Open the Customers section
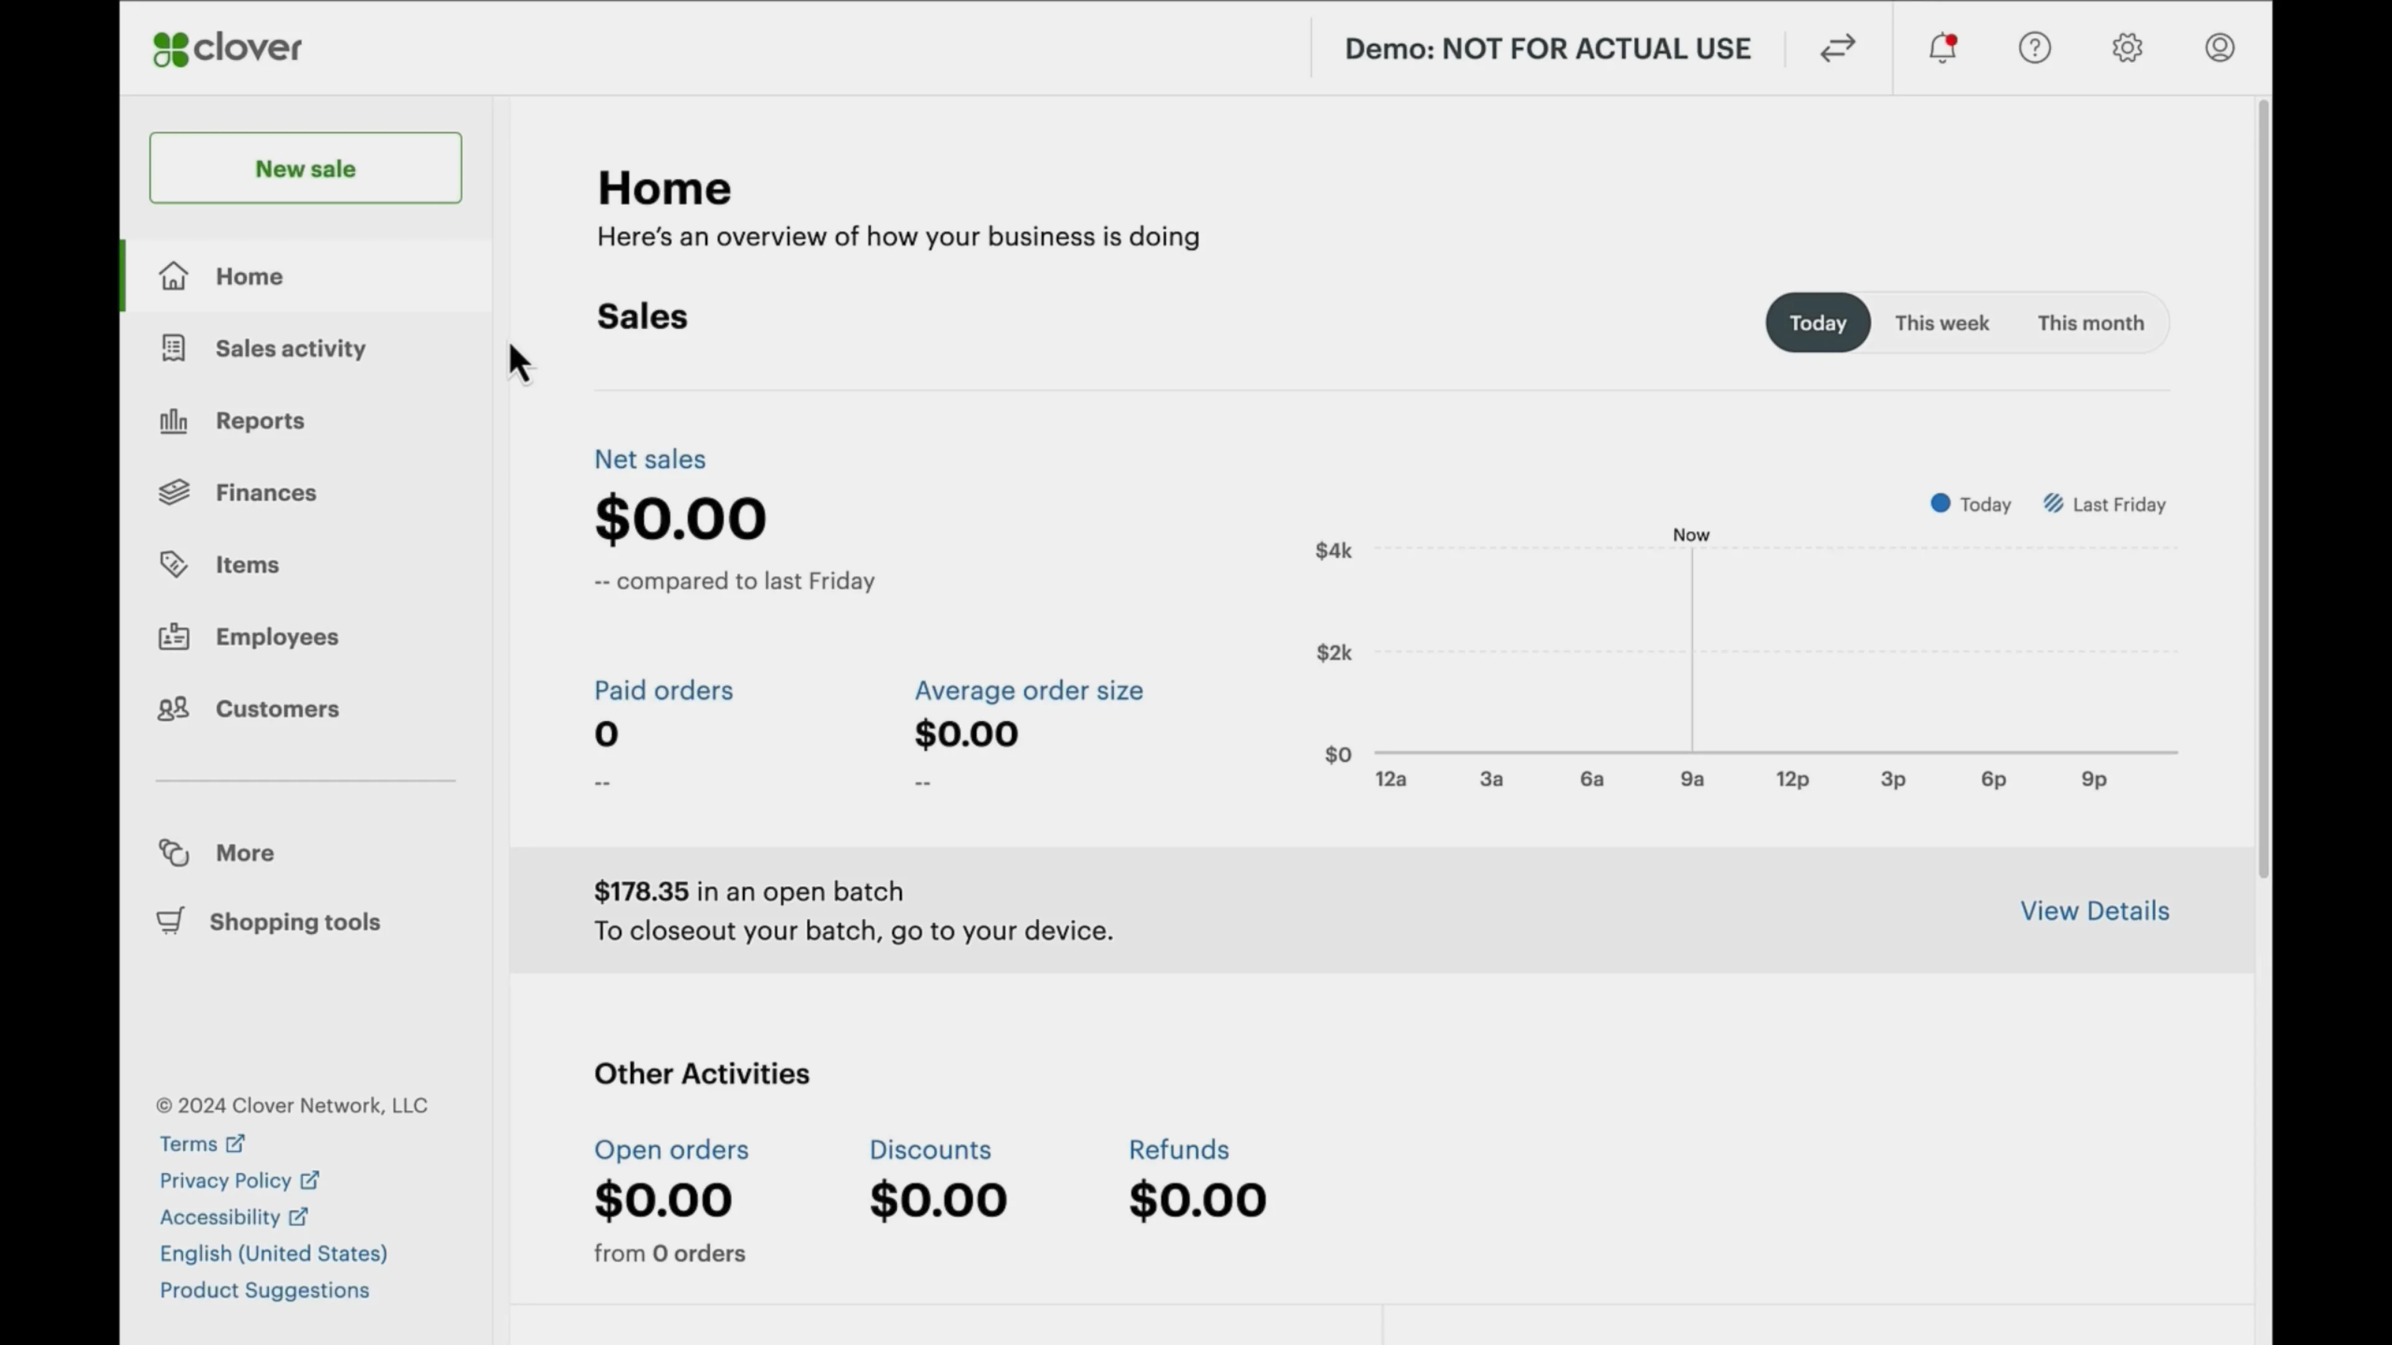Image resolution: width=2392 pixels, height=1345 pixels. click(x=306, y=708)
